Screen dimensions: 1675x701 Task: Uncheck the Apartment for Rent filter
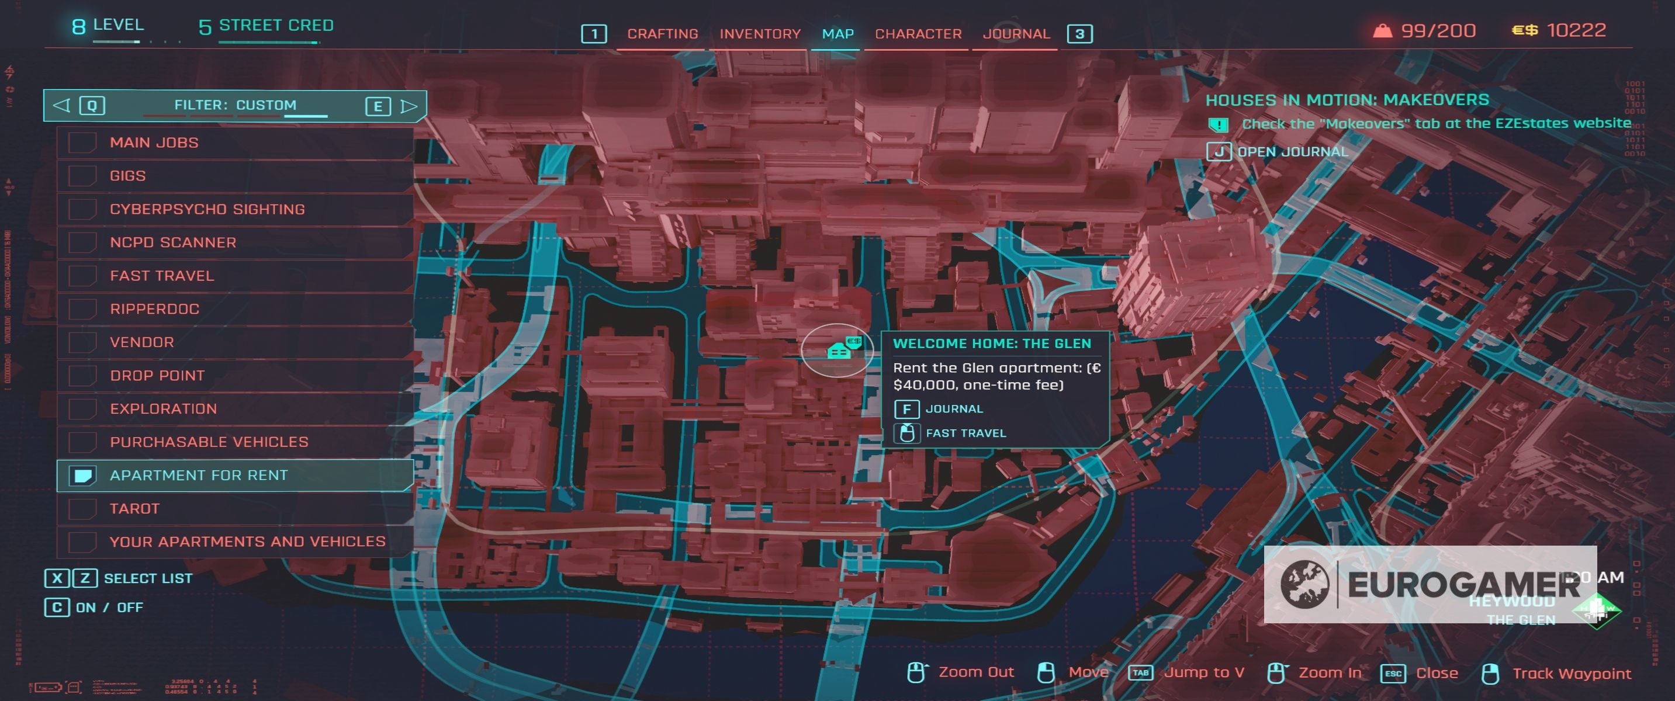pos(83,476)
